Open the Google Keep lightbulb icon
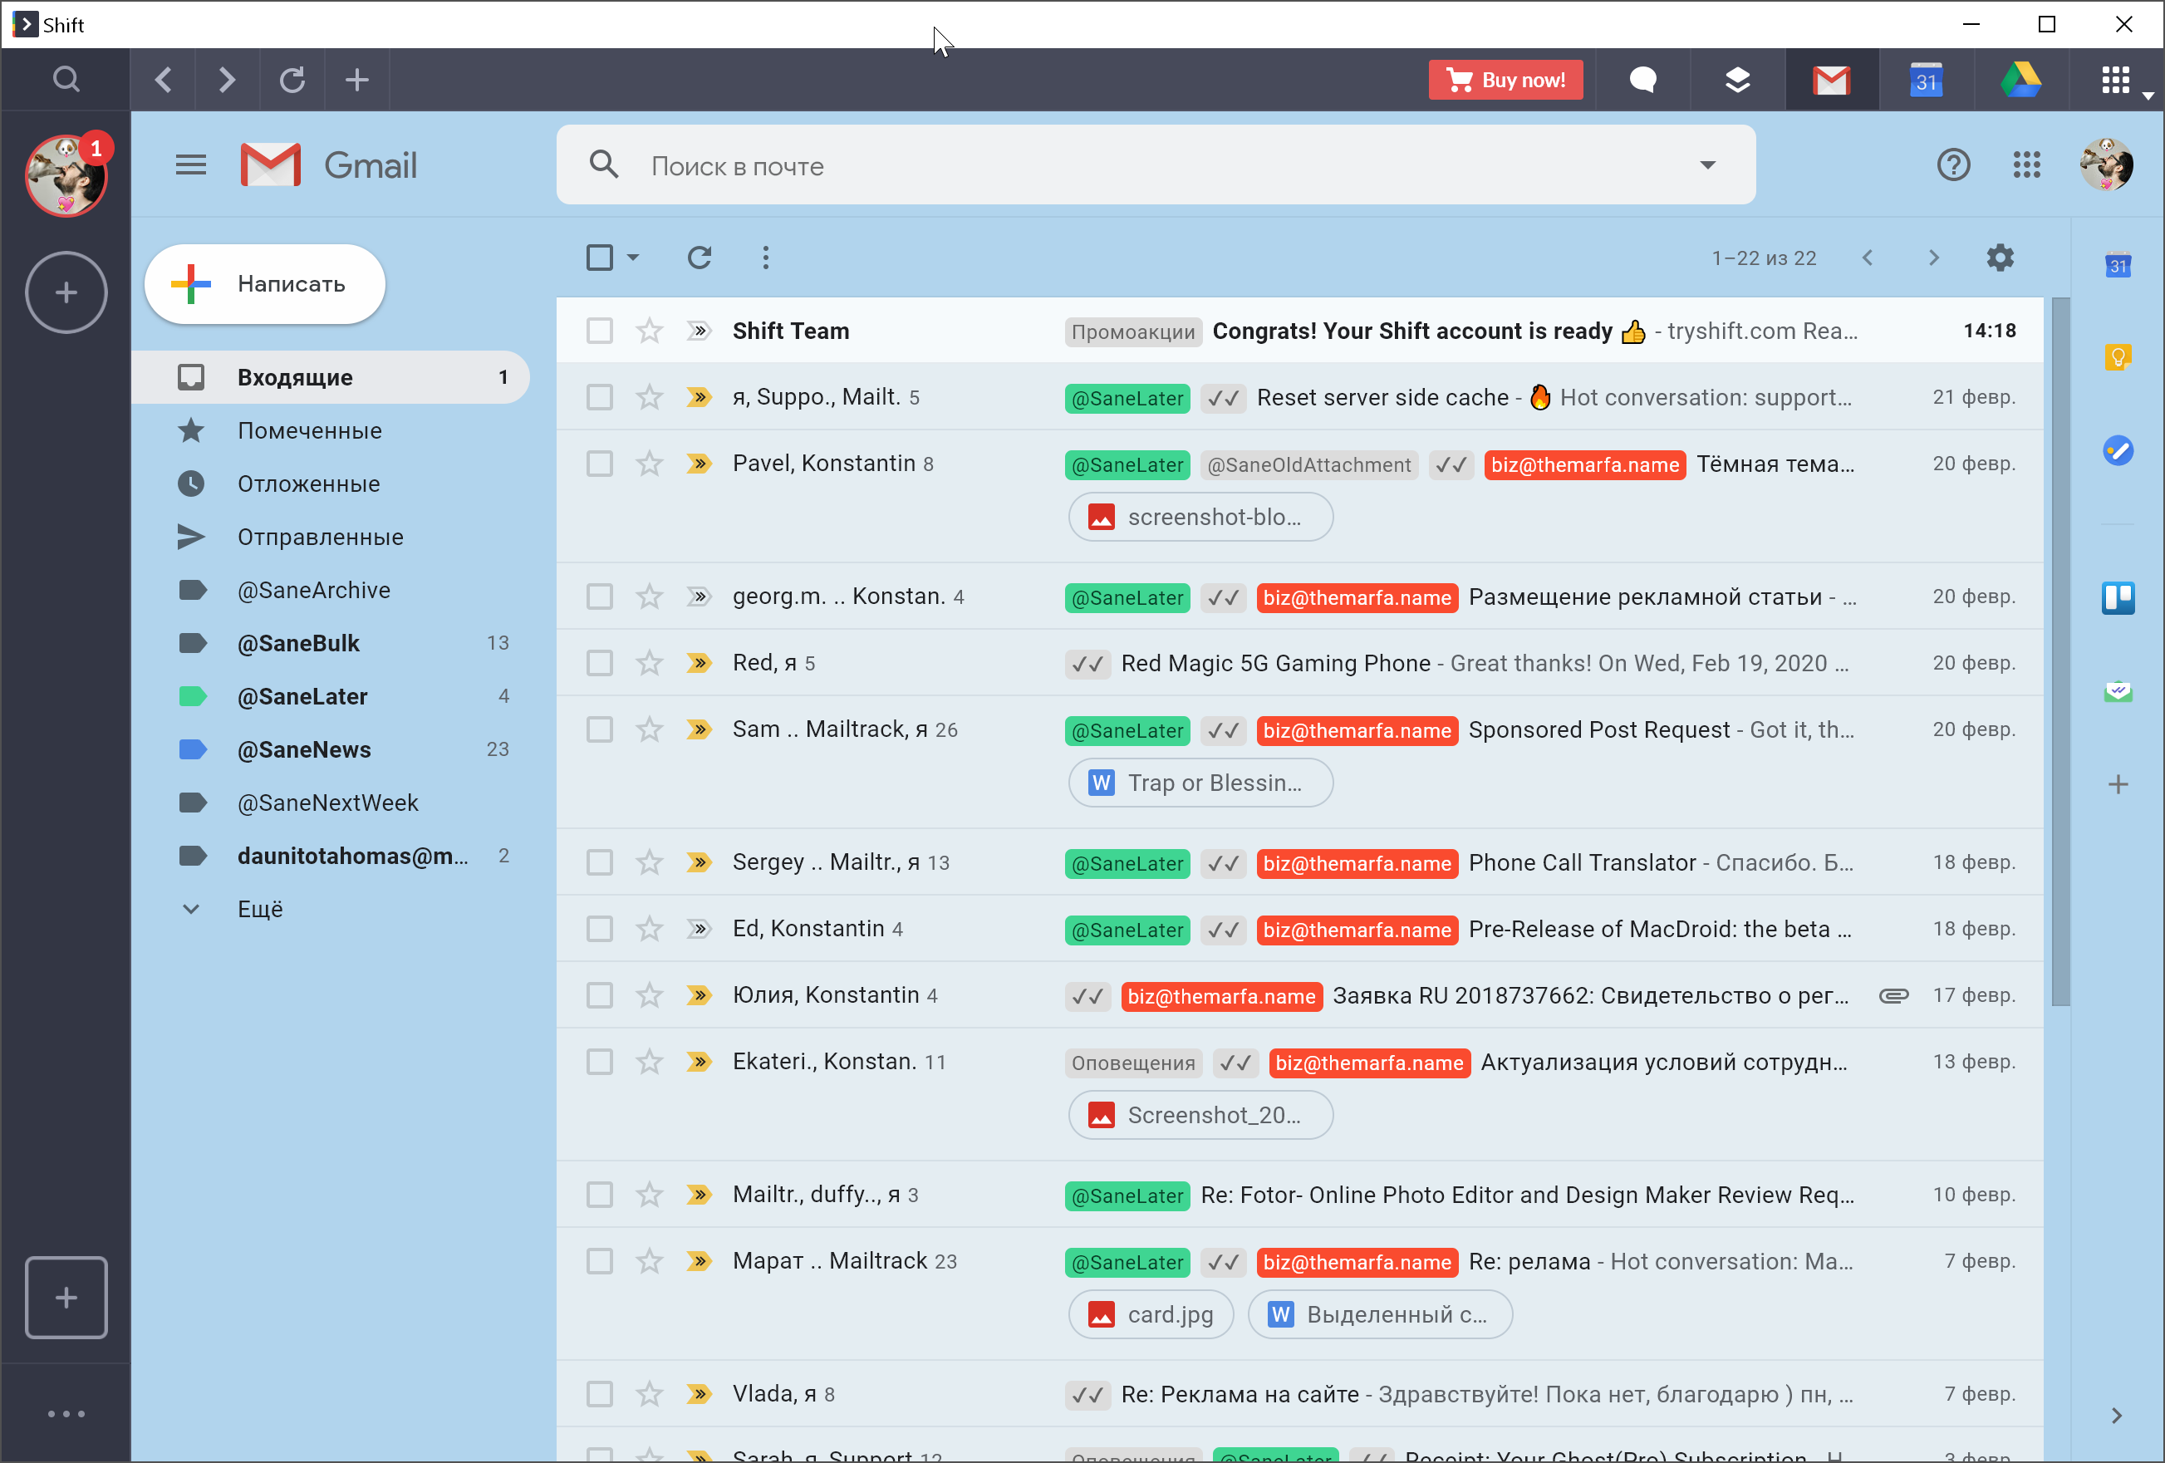The height and width of the screenshot is (1463, 2165). 2118,358
